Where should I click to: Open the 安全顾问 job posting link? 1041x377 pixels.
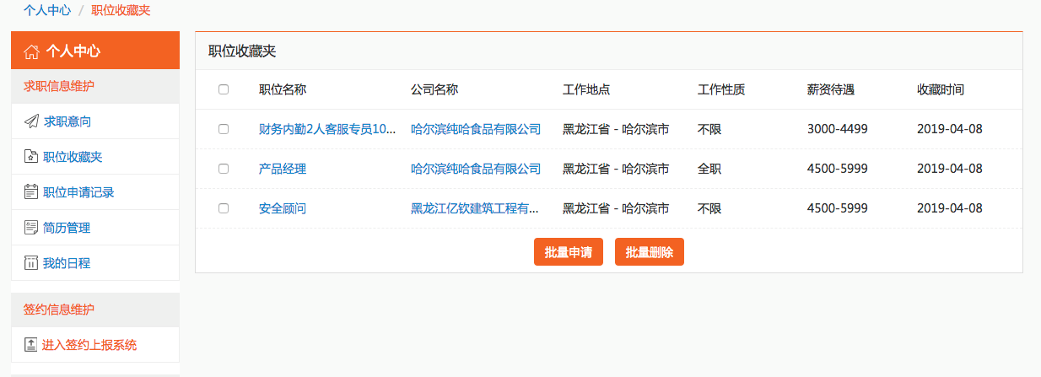[x=283, y=208]
